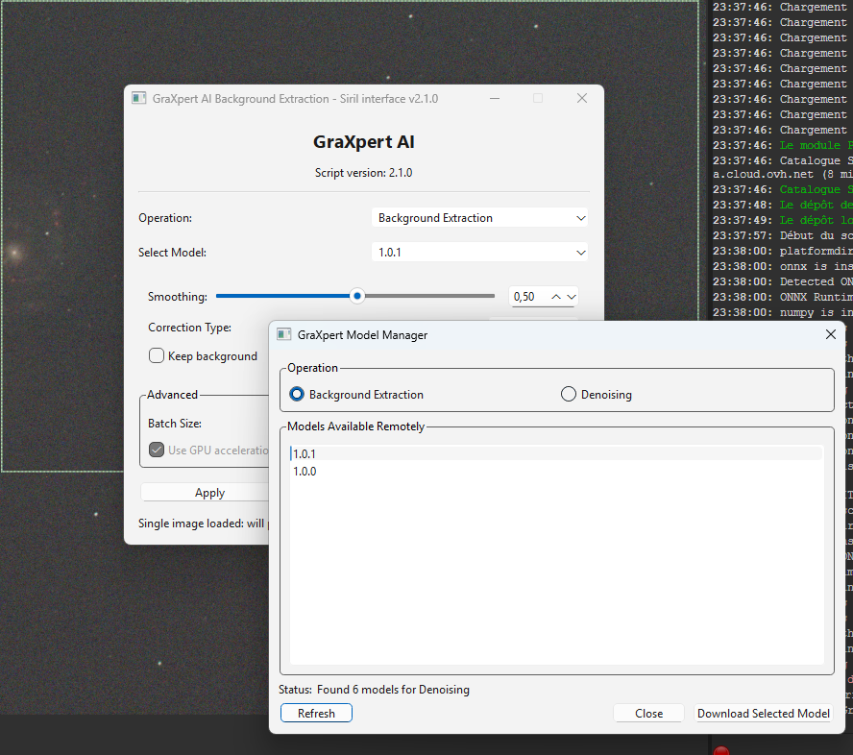
Task: Toggle Use GPU acceleration checkbox
Action: [x=157, y=450]
